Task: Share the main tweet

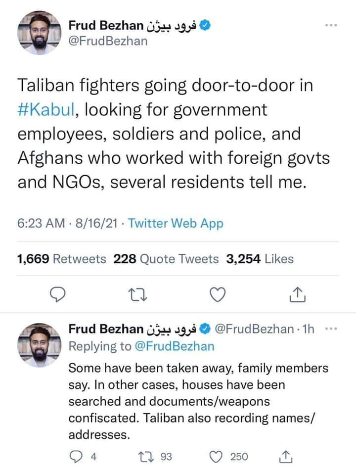Action: pos(297,295)
